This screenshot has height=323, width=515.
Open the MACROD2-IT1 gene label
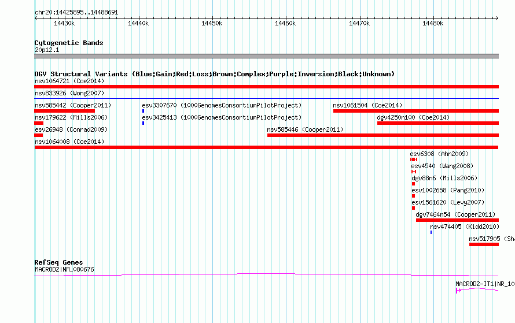485,284
